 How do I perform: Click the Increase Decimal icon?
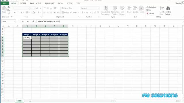pos(95,13)
